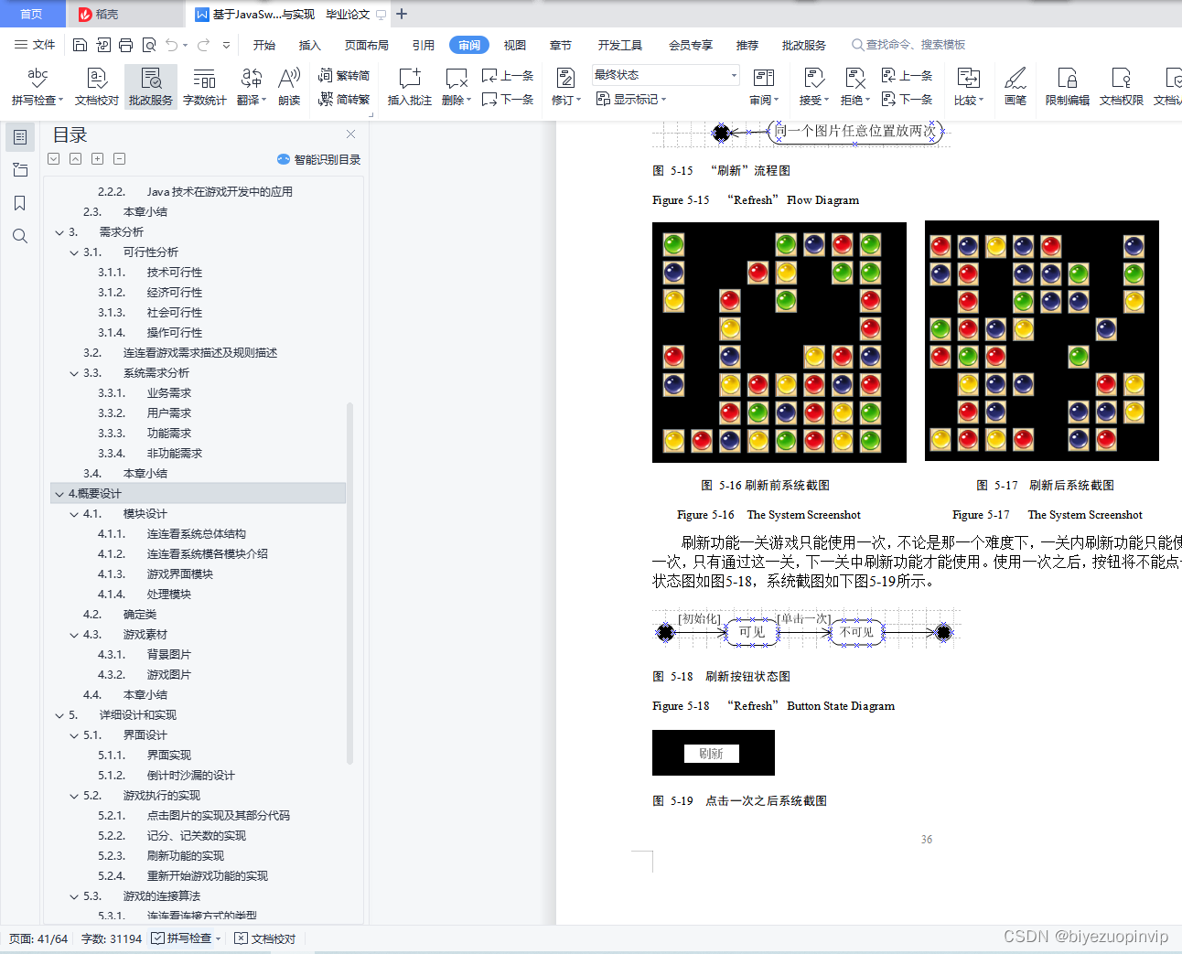Screen dimensions: 1182x954
Task: Click page count 页面: 41/64 in status bar
Action: pyautogui.click(x=38, y=938)
